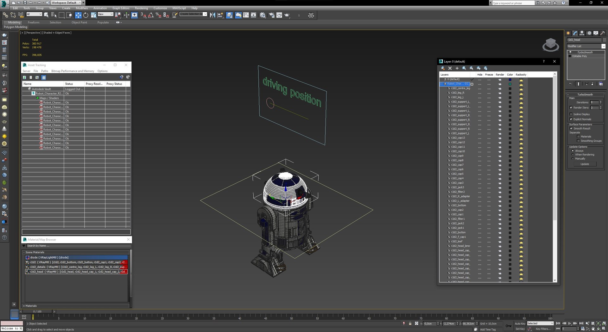Open the Paths menu in Asset Tracking
608x332 pixels.
tap(45, 71)
